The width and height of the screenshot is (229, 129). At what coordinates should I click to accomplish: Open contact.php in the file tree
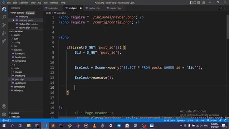19,87
